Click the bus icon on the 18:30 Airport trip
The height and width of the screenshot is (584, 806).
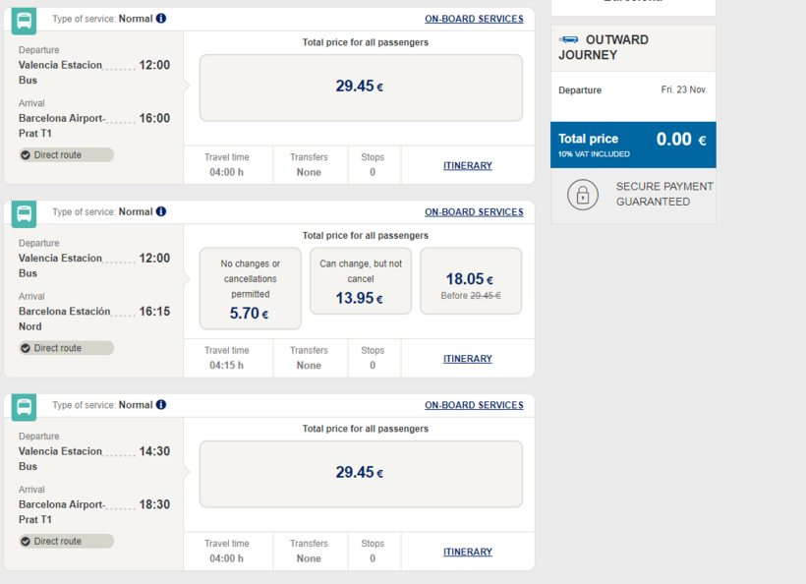pyautogui.click(x=25, y=406)
